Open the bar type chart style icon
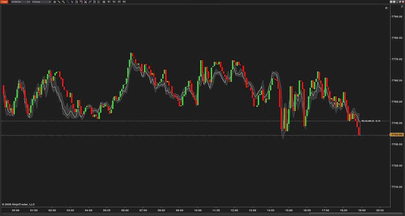The image size is (405, 216). (55, 2)
